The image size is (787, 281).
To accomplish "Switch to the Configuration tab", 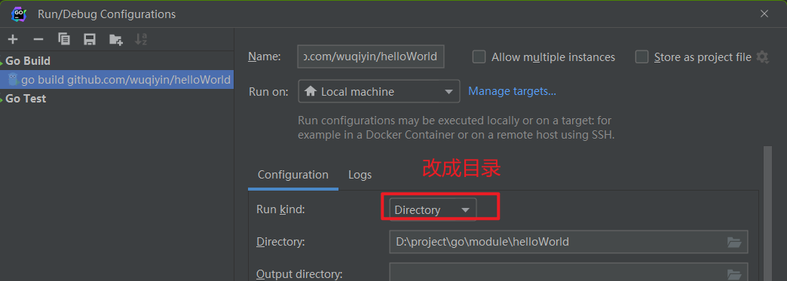I will pos(293,175).
